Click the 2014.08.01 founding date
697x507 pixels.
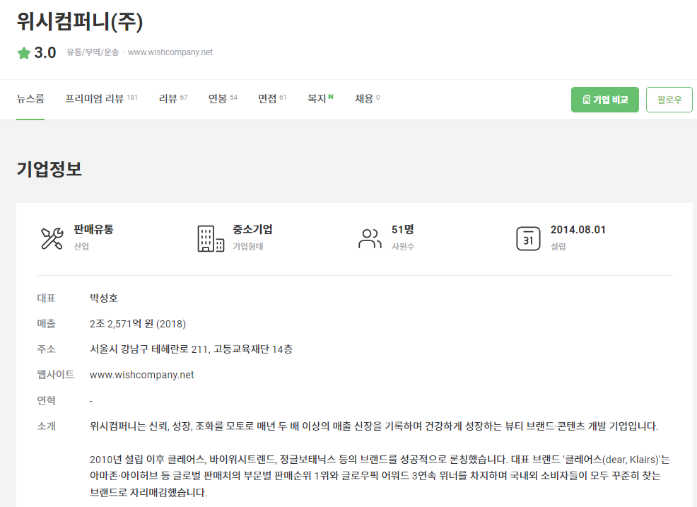(x=578, y=230)
